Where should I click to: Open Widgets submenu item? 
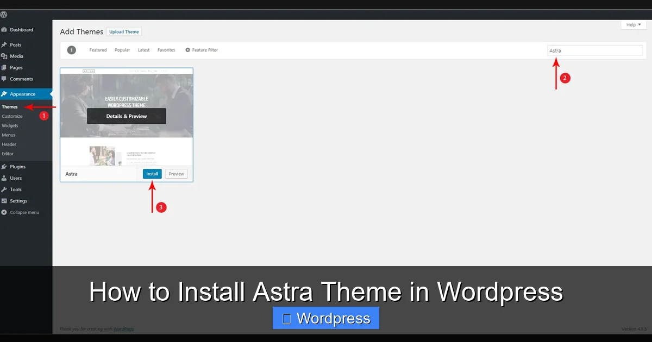pyautogui.click(x=10, y=125)
